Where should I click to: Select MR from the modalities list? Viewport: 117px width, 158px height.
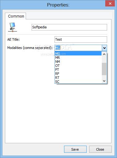pyautogui.click(x=78, y=58)
